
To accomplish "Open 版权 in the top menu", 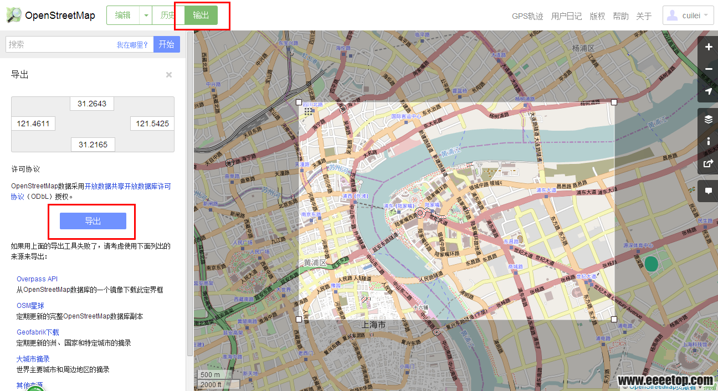I will pyautogui.click(x=597, y=16).
